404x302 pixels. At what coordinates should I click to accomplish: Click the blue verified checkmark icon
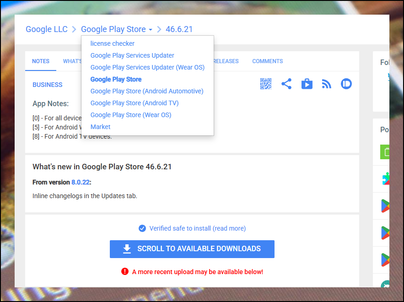click(x=142, y=228)
